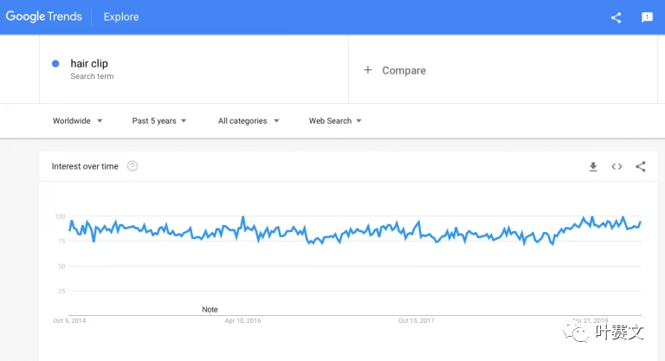The height and width of the screenshot is (361, 665).
Task: Open the Web Search type dropdown
Action: tap(335, 121)
